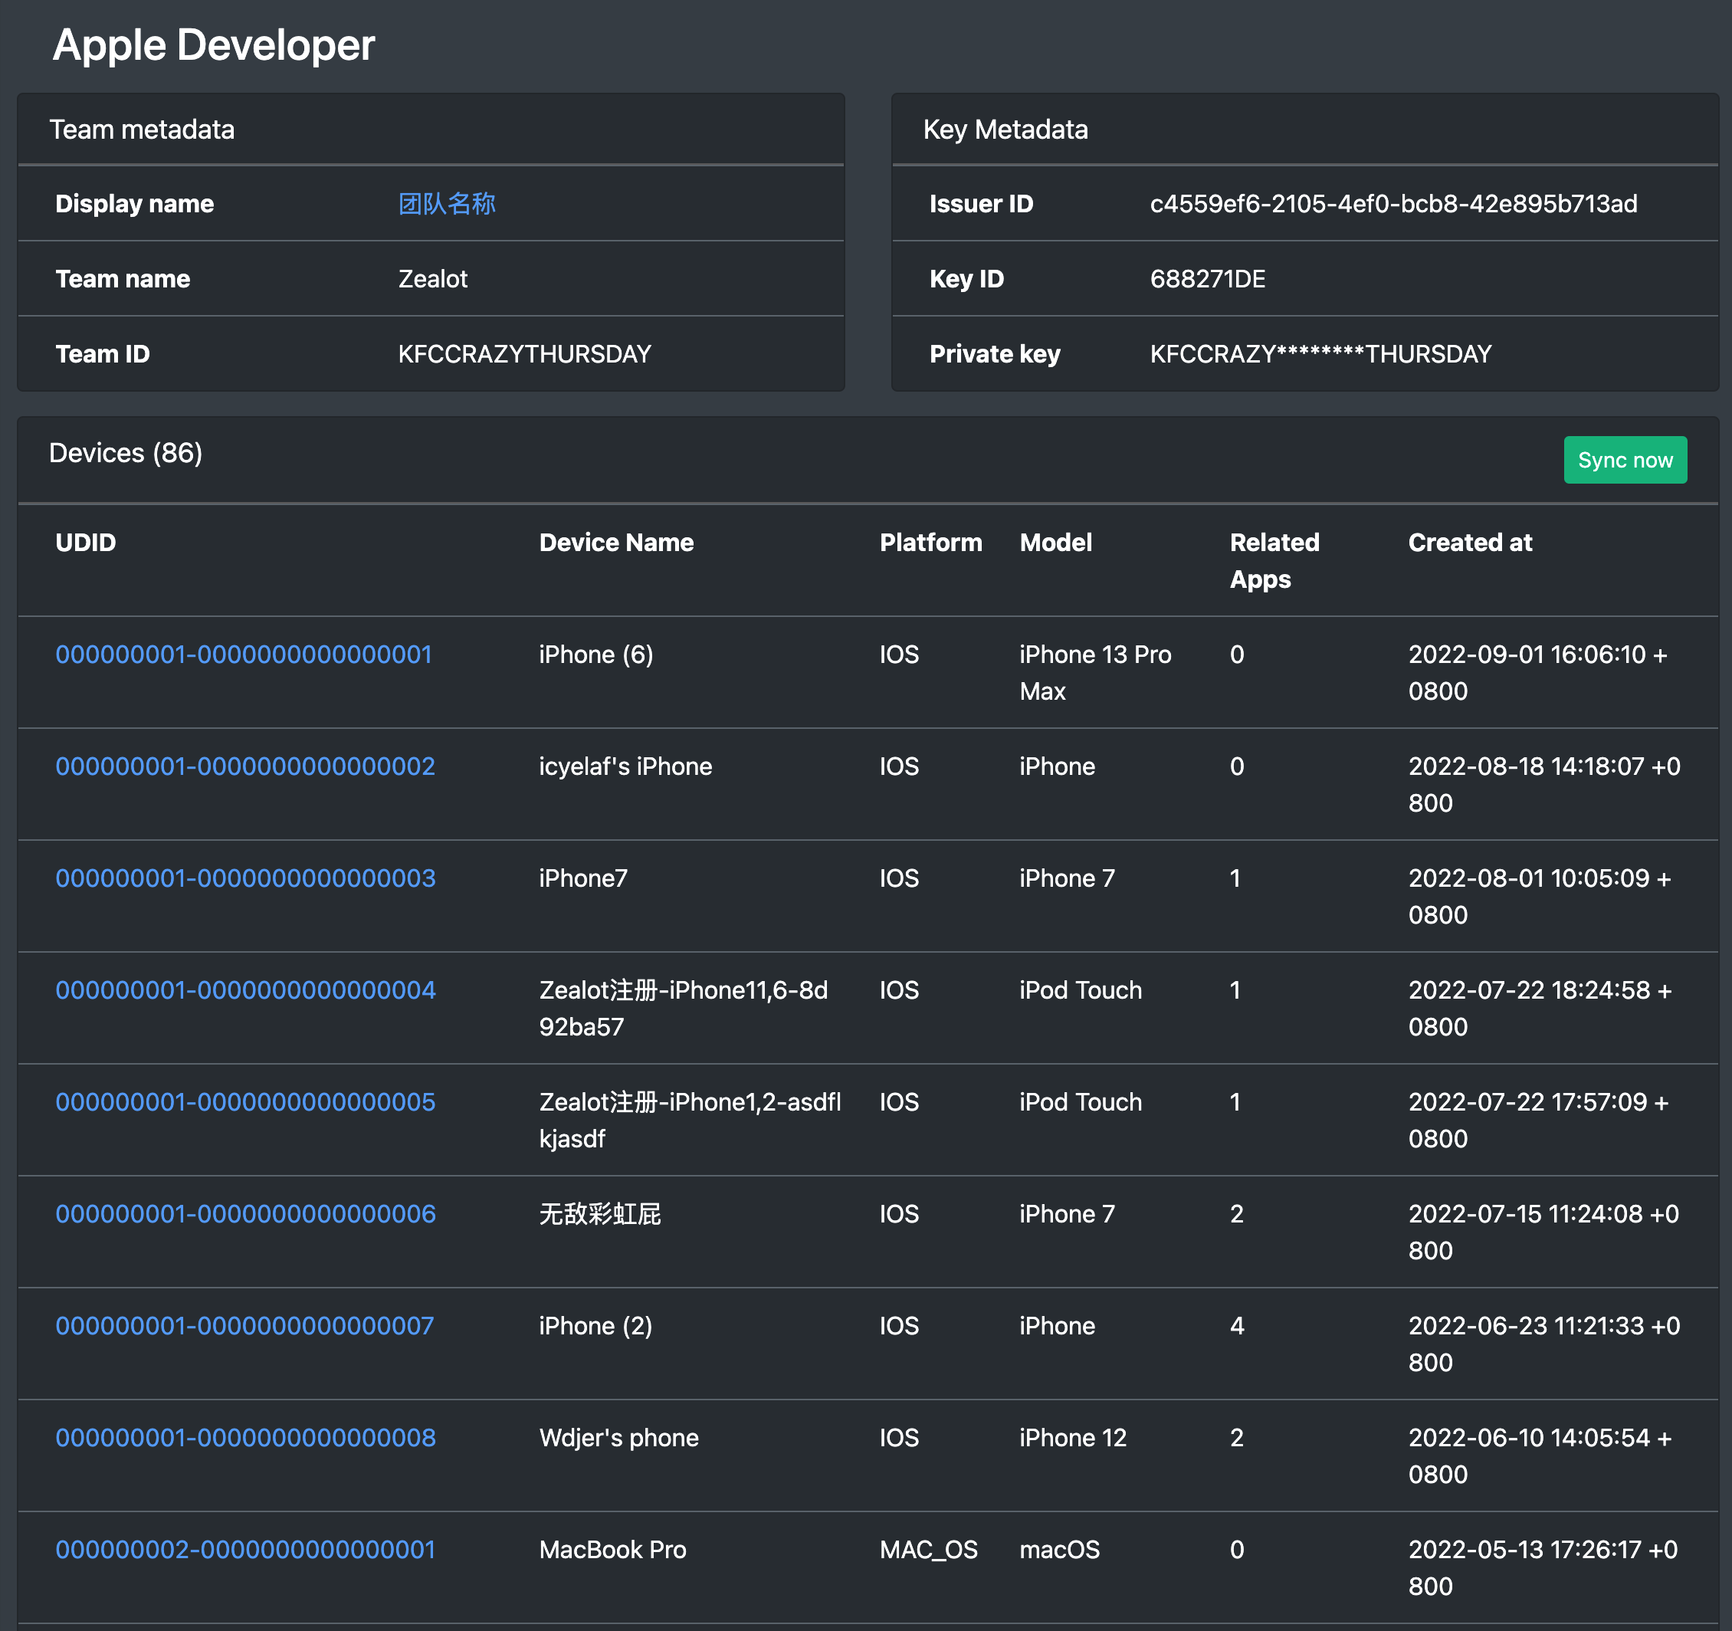
Task: Select the Issuer ID value c4559ef6-2105-4ef0-bcb8-42e895b713ad
Action: point(1393,204)
